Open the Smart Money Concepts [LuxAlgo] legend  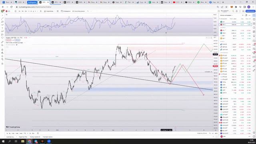pos(14,43)
